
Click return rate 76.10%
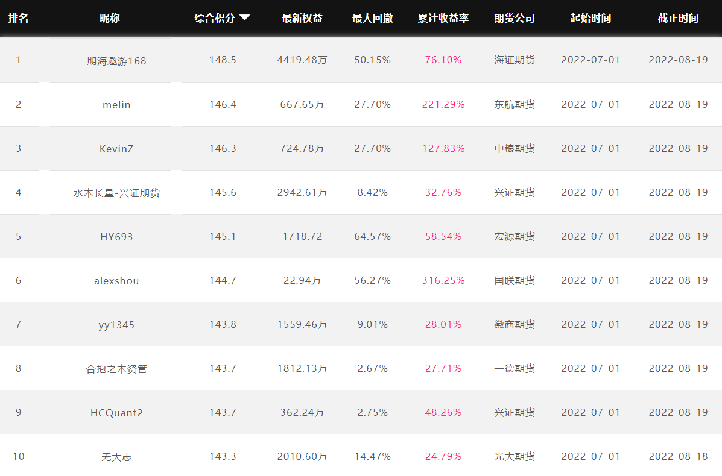pyautogui.click(x=443, y=60)
